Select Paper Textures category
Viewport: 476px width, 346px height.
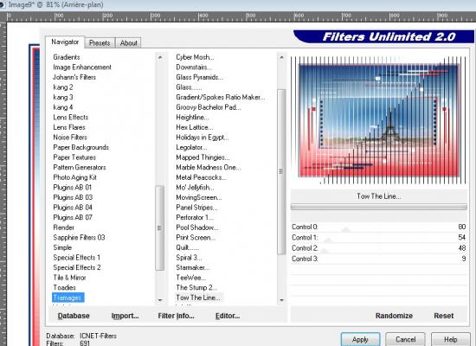pyautogui.click(x=74, y=157)
